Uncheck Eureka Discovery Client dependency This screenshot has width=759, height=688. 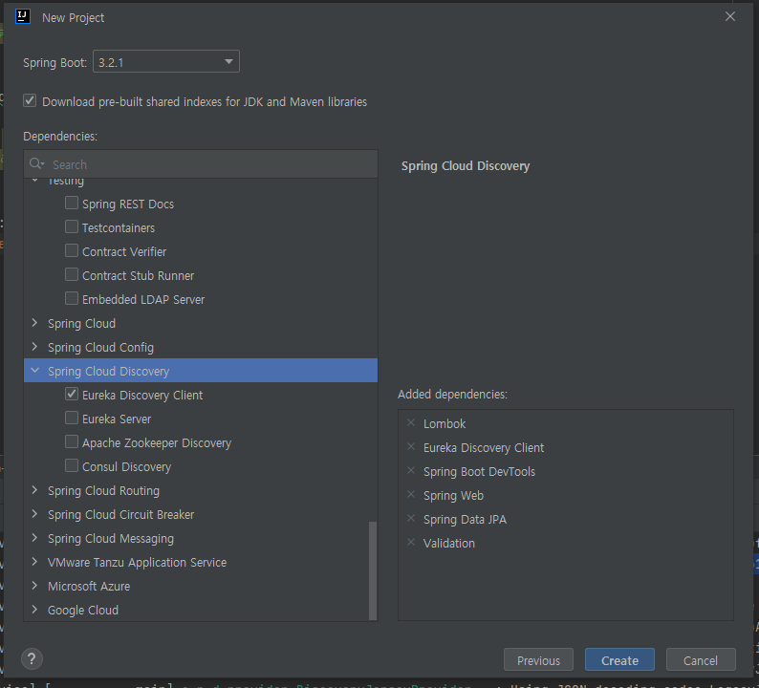pos(72,394)
